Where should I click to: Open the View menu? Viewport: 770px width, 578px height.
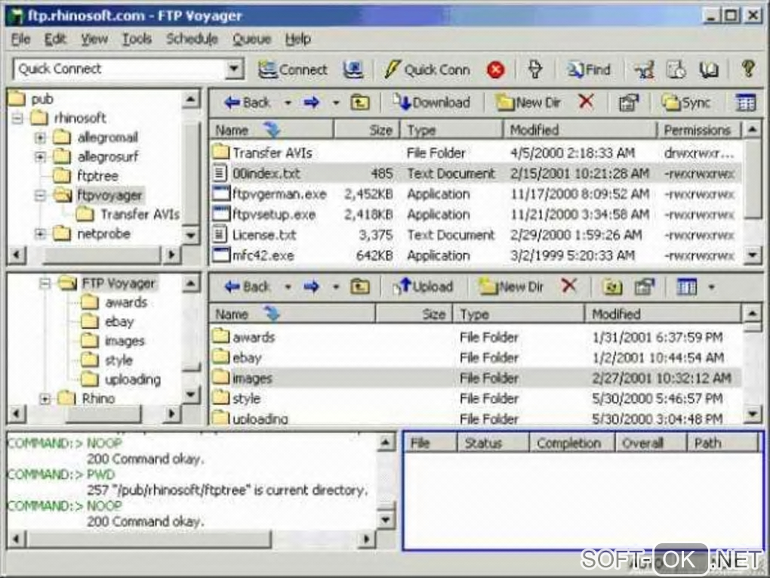tap(94, 39)
